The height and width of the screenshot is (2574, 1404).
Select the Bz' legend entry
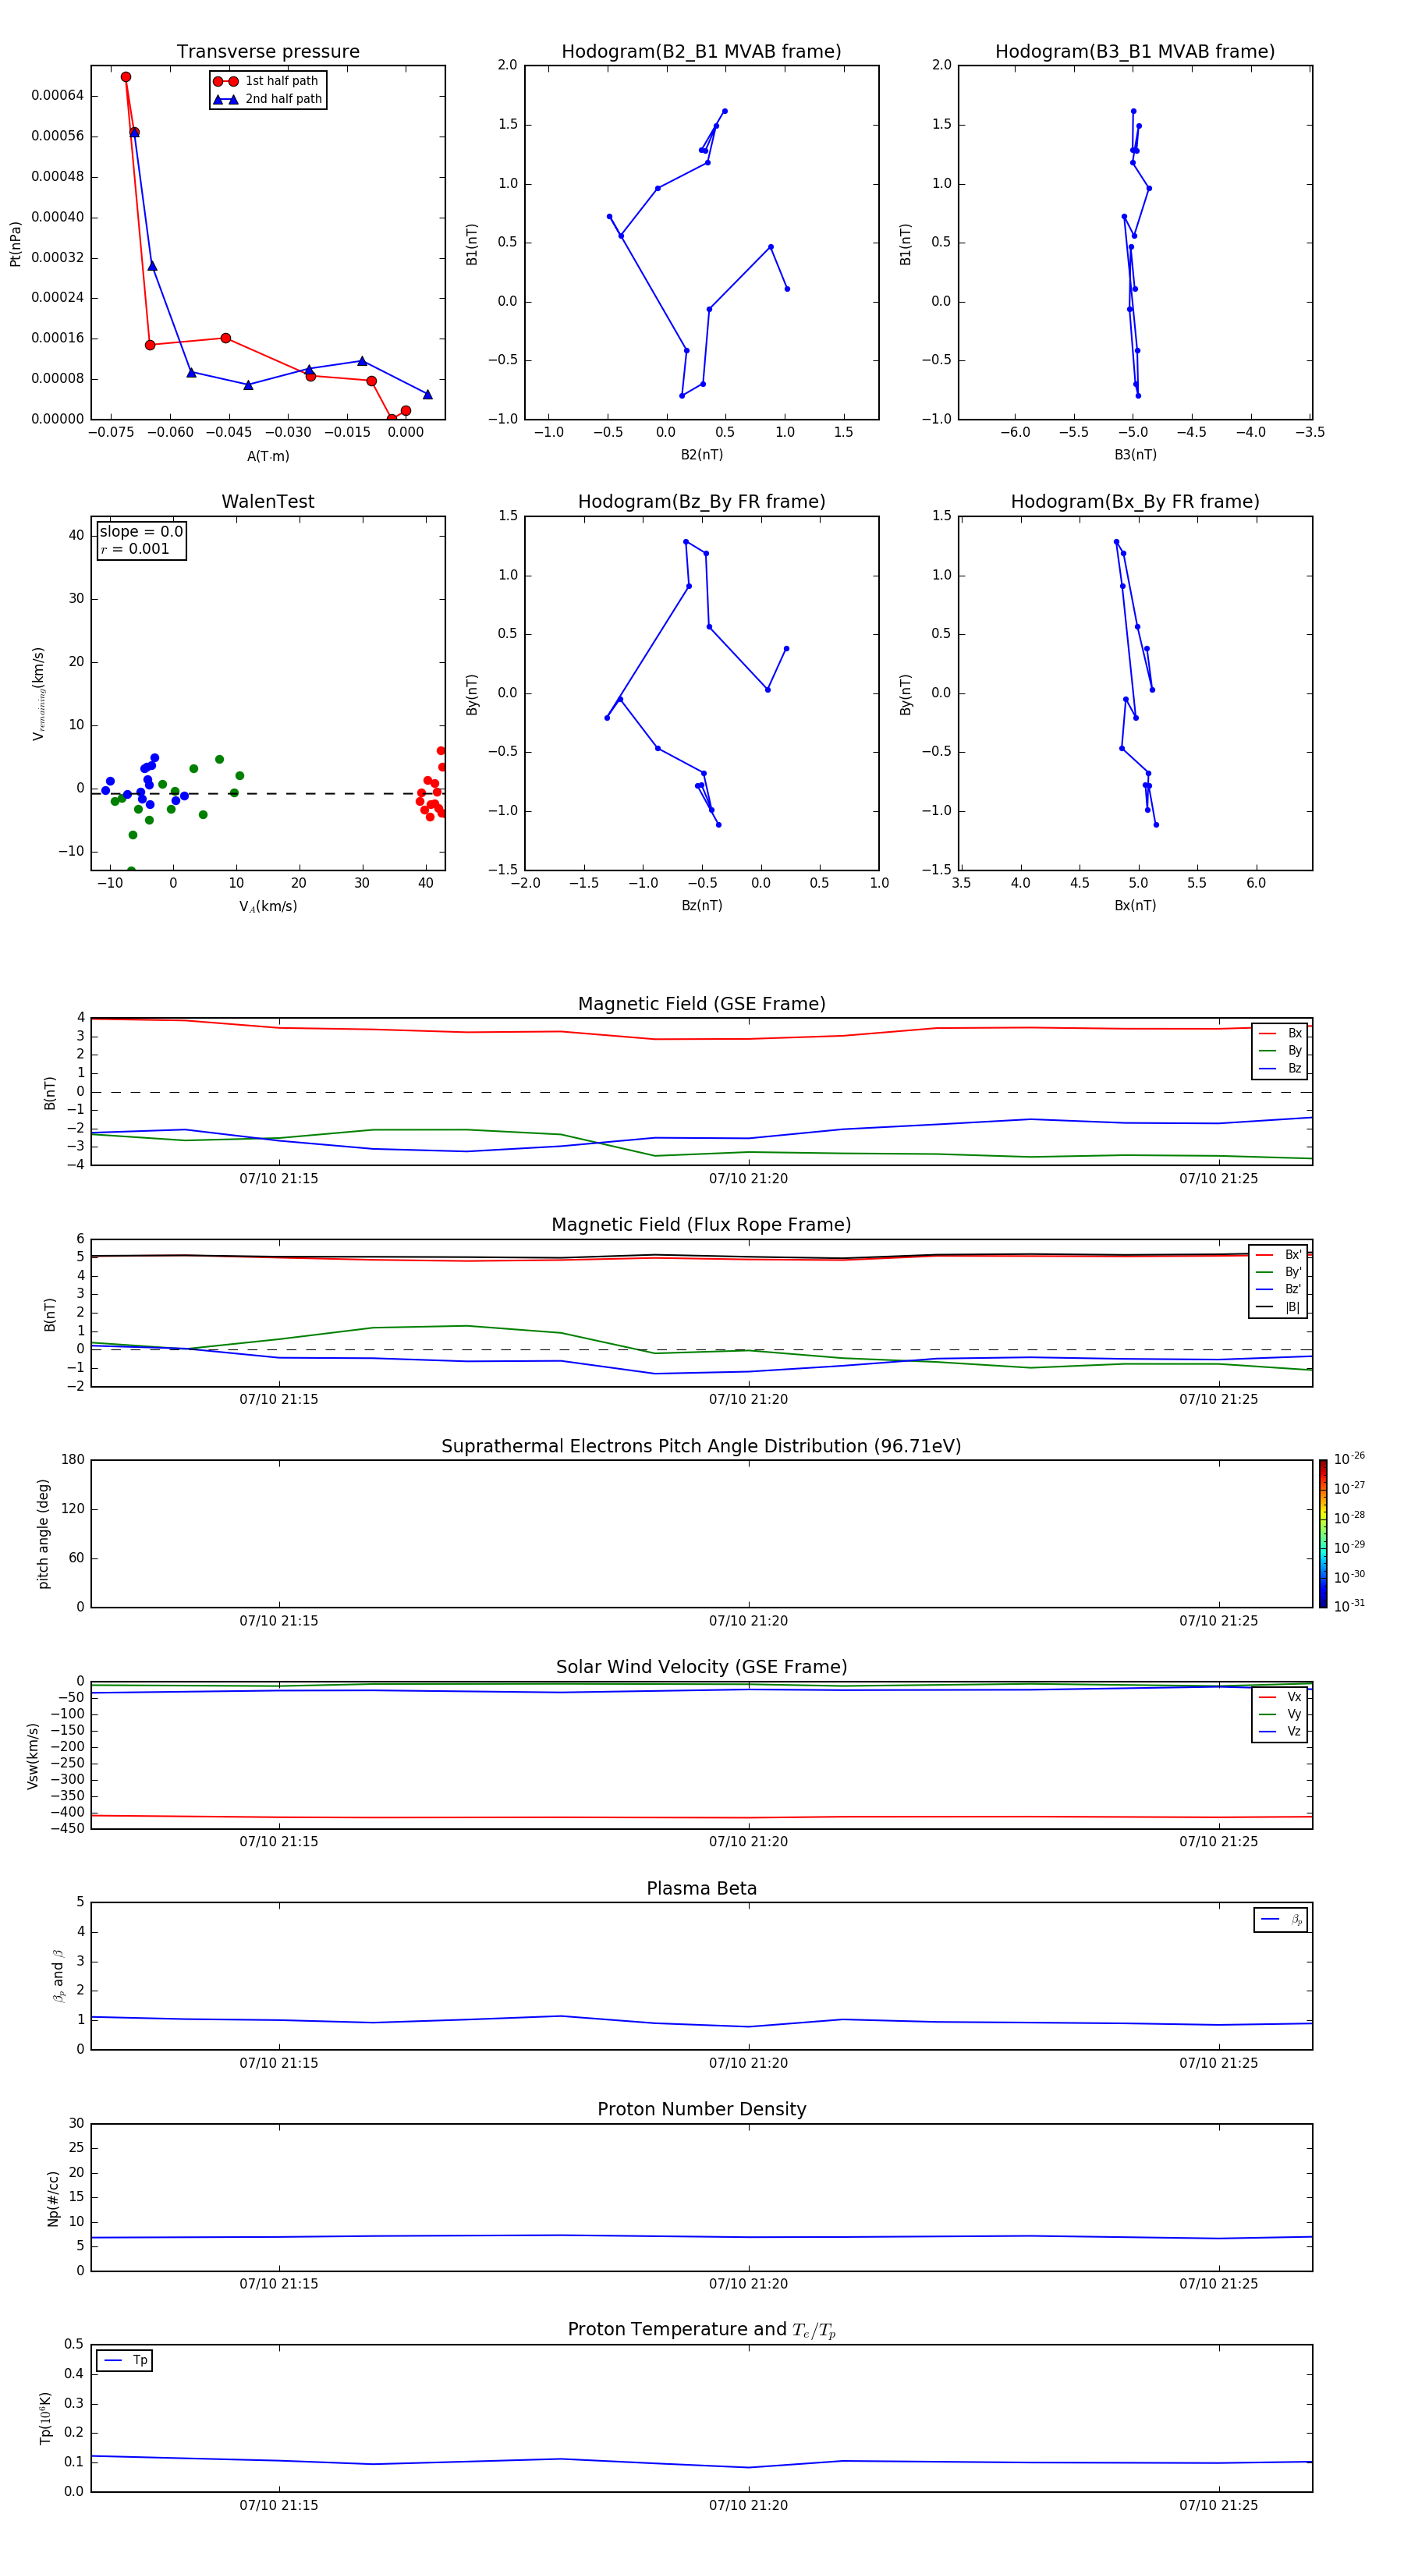[x=1279, y=1289]
